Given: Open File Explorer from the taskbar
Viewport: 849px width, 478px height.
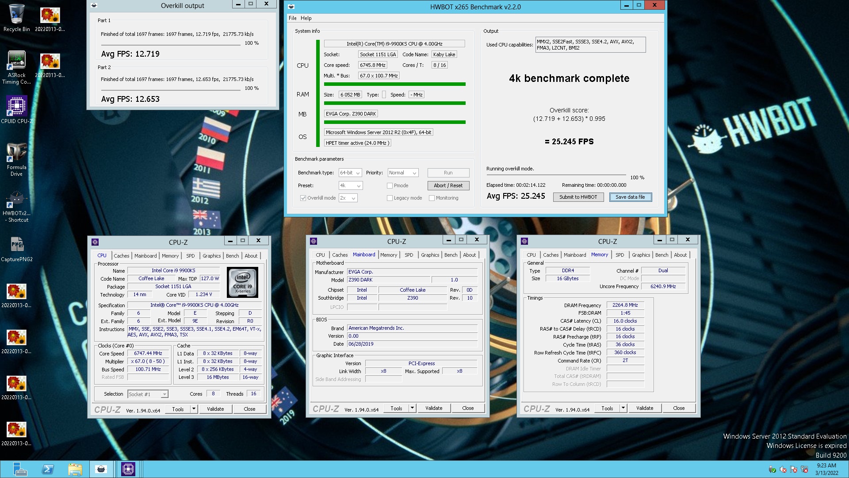Looking at the screenshot, I should [75, 469].
